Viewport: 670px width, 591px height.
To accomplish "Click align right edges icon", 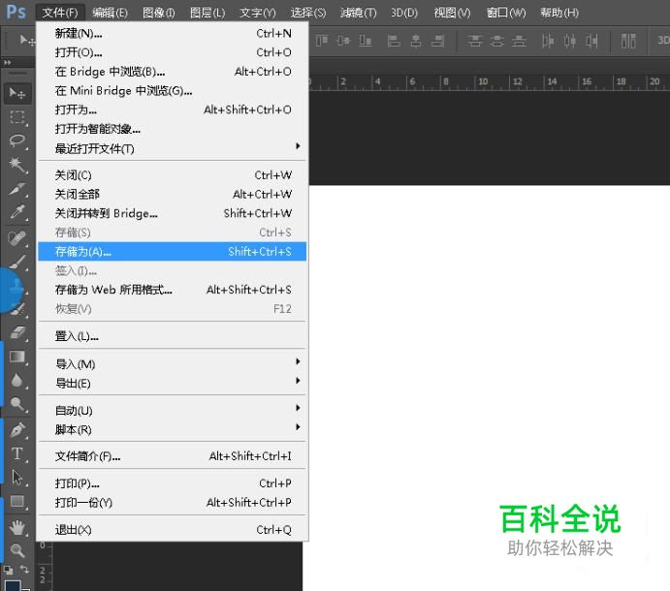I will coord(437,41).
